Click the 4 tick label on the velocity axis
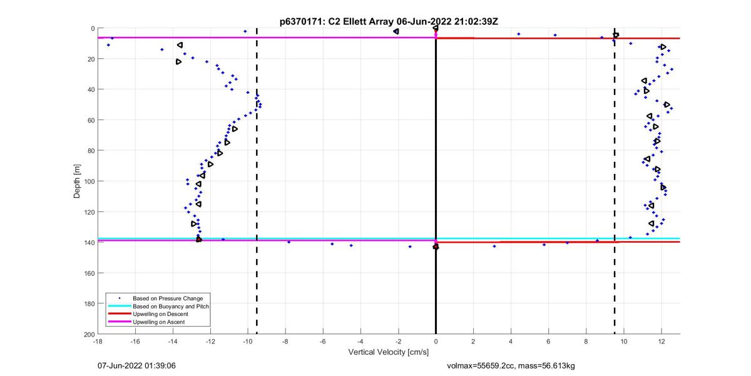The height and width of the screenshot is (376, 751). click(x=511, y=342)
